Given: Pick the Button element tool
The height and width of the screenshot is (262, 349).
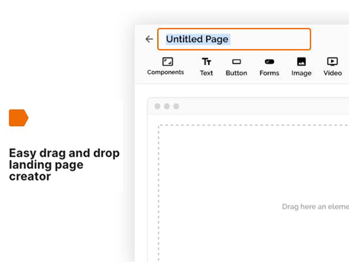Looking at the screenshot, I should [237, 67].
